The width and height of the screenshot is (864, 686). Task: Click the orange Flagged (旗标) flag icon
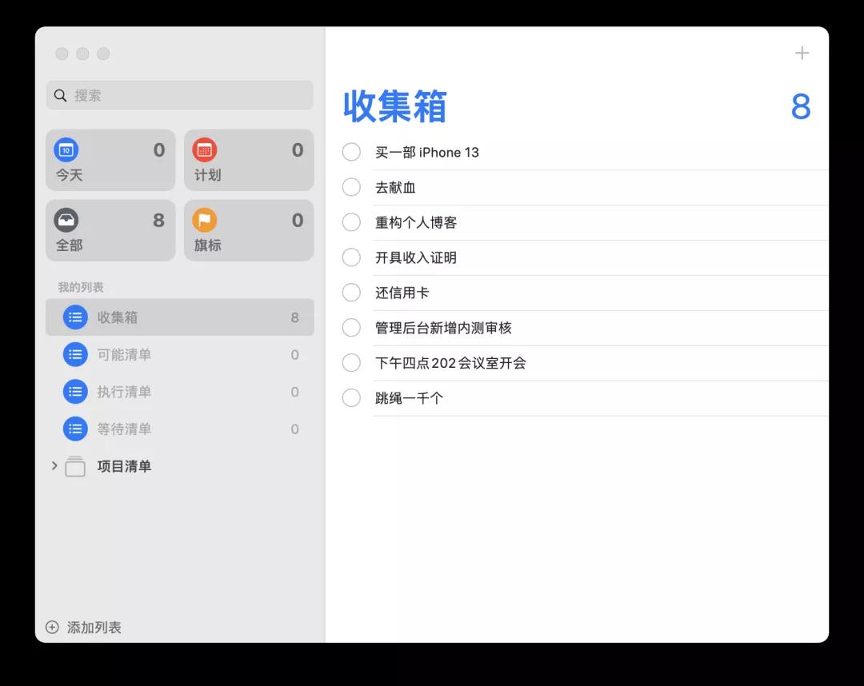tap(205, 220)
